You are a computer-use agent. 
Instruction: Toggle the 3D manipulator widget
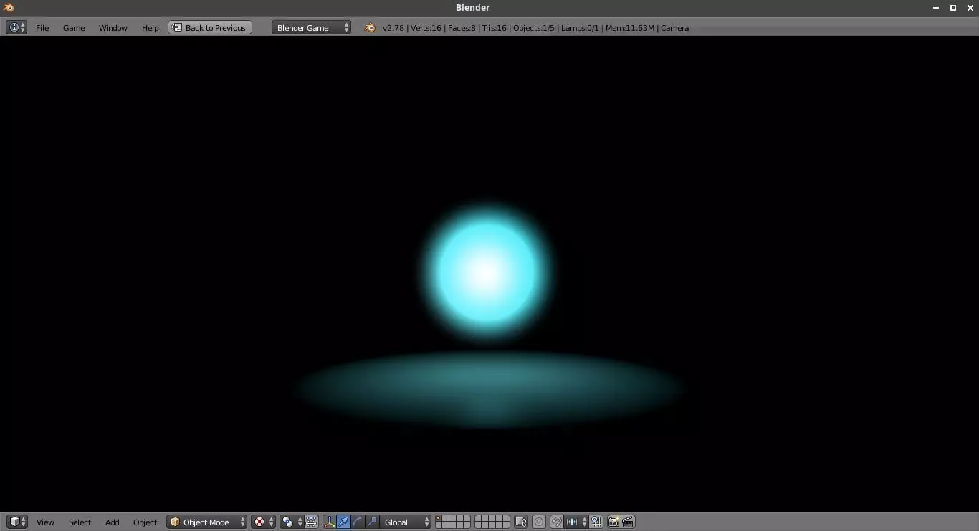pyautogui.click(x=329, y=522)
